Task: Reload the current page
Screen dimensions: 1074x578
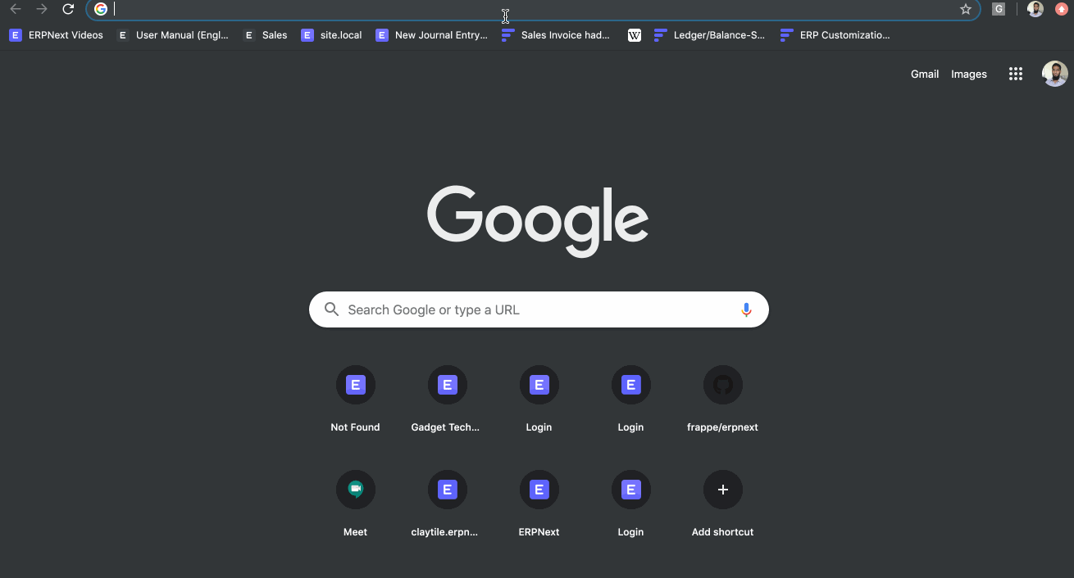Action: [x=69, y=10]
